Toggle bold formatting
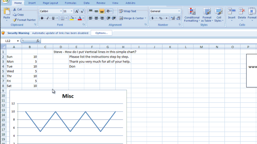This screenshot has width=257, height=144. 42,18
